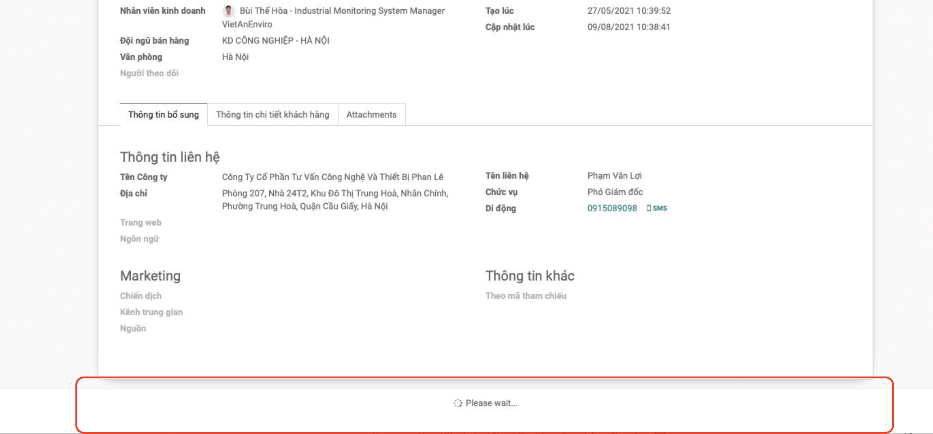The image size is (933, 434).
Task: Click company name Công Ty Cổ Phần Tư Vấn
Action: click(333, 177)
